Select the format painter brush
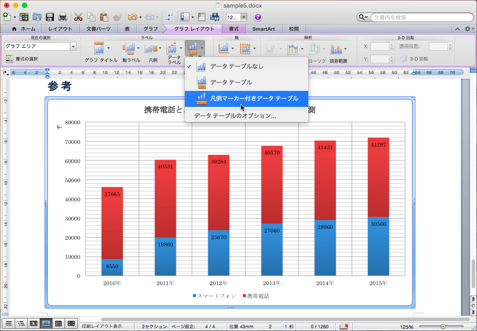The image size is (477, 331). (118, 17)
